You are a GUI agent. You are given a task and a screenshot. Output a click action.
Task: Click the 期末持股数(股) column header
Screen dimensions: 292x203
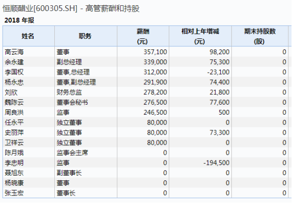260,36
